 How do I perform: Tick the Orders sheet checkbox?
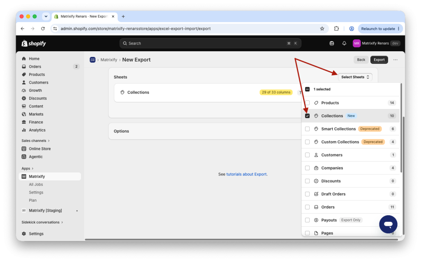coord(307,207)
